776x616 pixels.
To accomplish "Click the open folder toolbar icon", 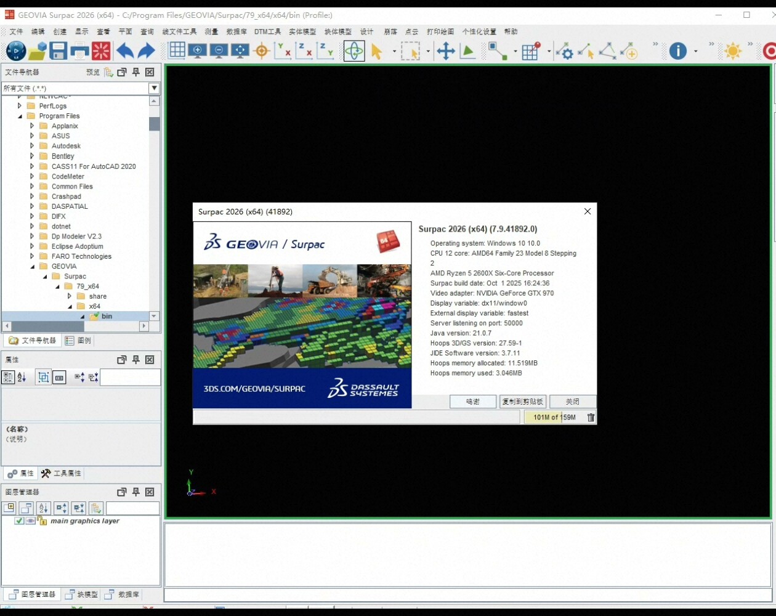I will click(x=38, y=51).
